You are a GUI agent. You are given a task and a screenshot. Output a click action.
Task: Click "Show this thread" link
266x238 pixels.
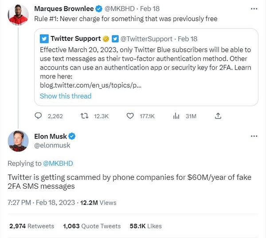tap(66, 96)
